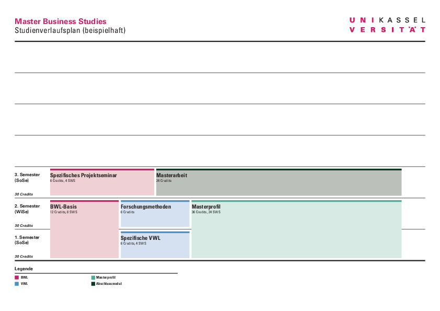Select the Forschungsmethoden module block
Screen dimensions: 440x311
tap(155, 214)
